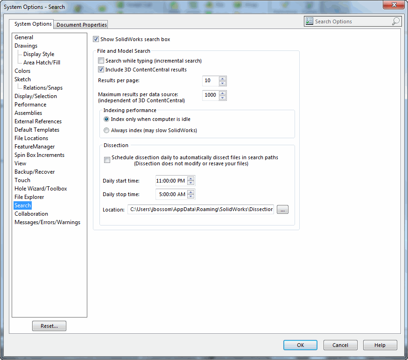Click Cancel button
The height and width of the screenshot is (360, 408).
(340, 345)
